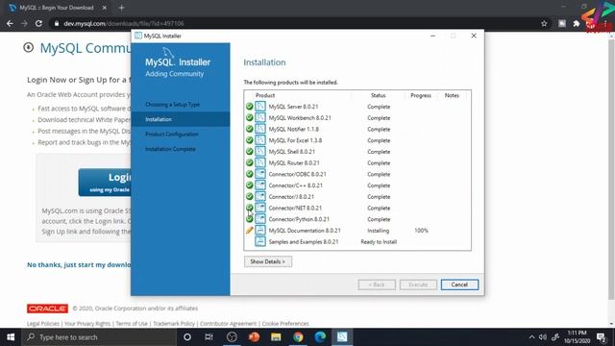The width and height of the screenshot is (615, 346).
Task: Click the green check beside MySQL Server
Action: tap(250, 107)
